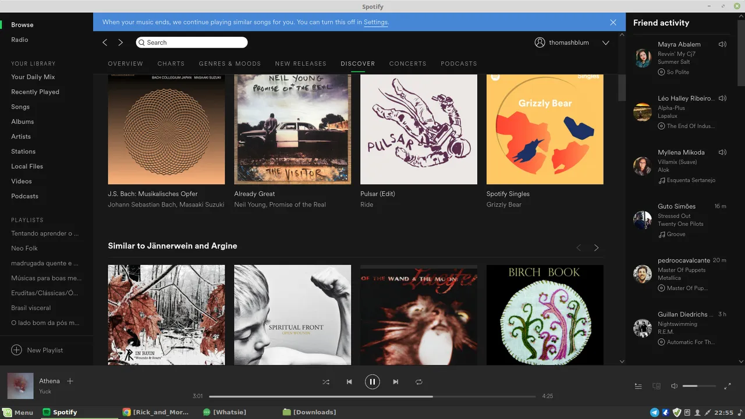745x419 pixels.
Task: Click the Athena album art thumbnail
Action: click(x=20, y=386)
